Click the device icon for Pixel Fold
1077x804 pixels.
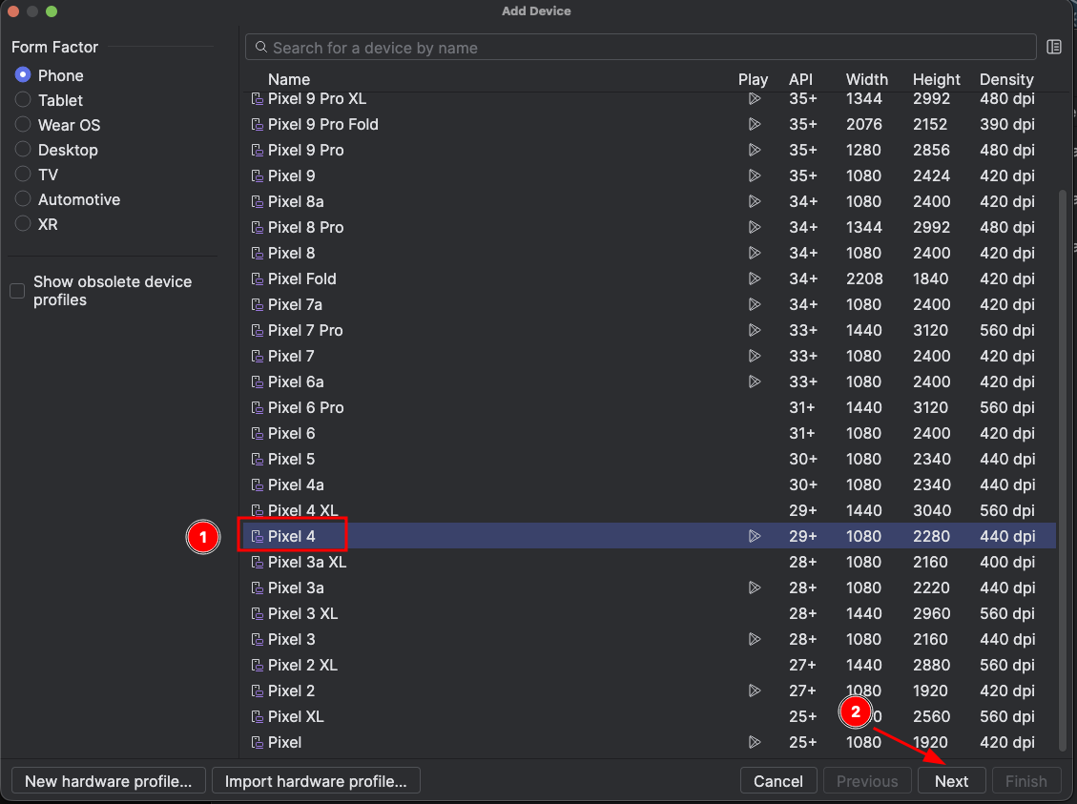tap(258, 278)
